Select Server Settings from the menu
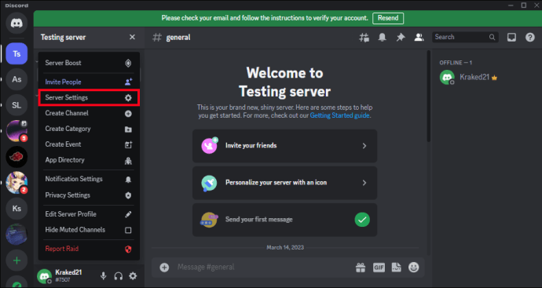 tap(89, 98)
